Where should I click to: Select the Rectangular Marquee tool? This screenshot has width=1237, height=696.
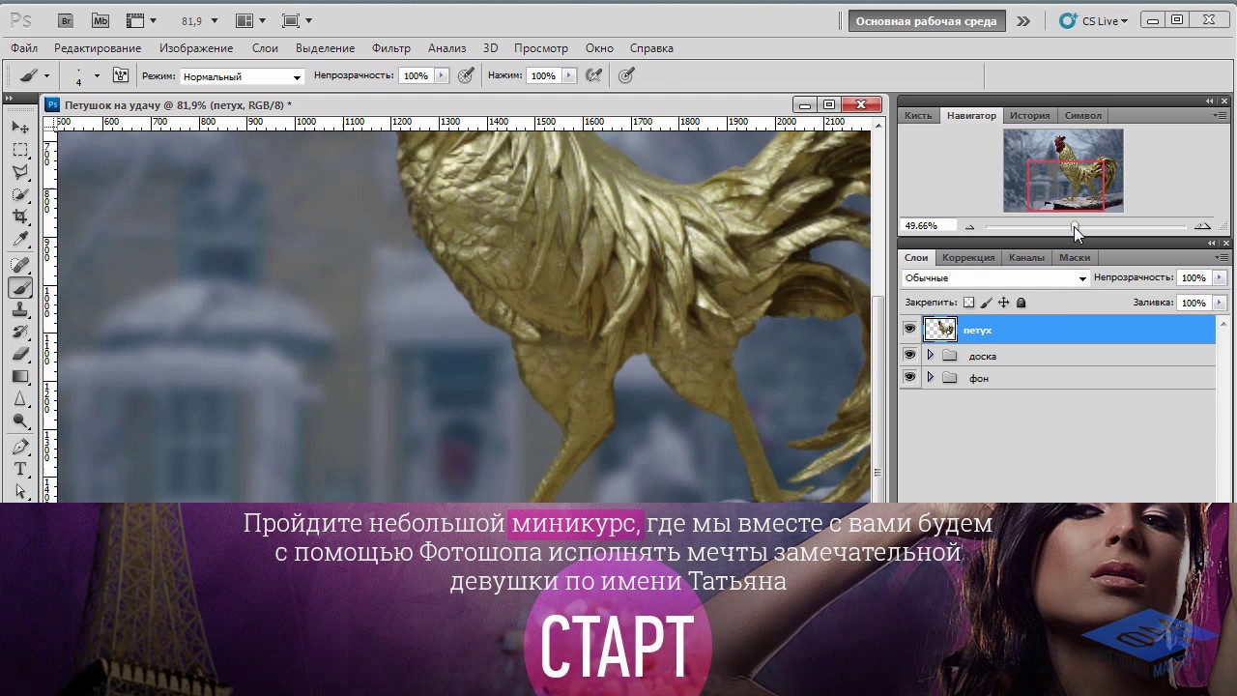[x=20, y=150]
